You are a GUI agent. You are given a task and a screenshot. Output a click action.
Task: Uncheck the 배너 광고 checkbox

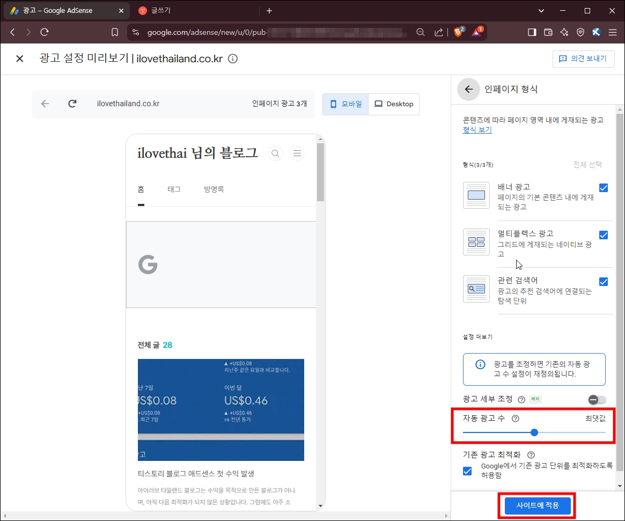click(604, 188)
